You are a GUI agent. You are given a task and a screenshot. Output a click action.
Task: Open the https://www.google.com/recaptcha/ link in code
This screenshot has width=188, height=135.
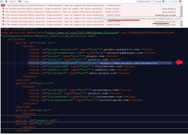(129, 63)
